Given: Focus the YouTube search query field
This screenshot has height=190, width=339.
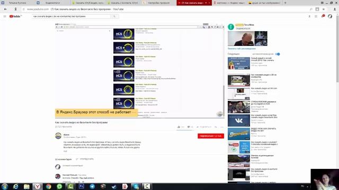Looking at the screenshot, I should coord(72,16).
